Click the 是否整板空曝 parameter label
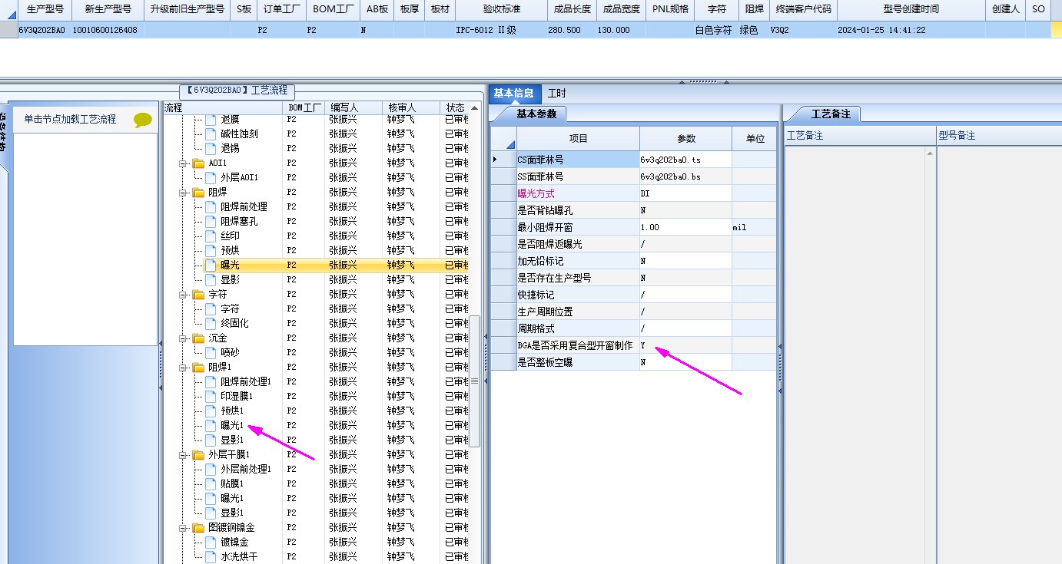1062x564 pixels. 578,362
